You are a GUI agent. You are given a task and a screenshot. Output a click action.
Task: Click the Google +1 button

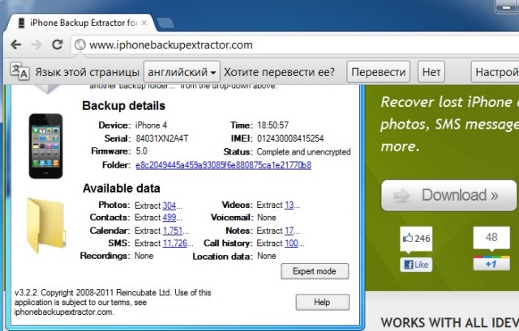point(491,263)
